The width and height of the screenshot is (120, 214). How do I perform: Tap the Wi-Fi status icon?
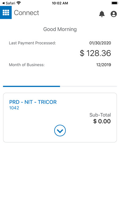tap(19, 3)
